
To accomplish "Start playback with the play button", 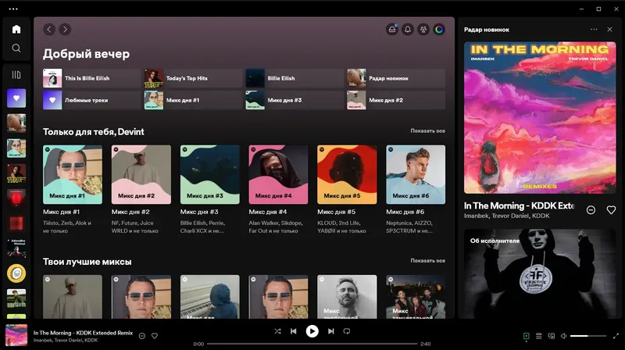I will tap(312, 331).
